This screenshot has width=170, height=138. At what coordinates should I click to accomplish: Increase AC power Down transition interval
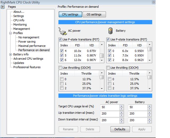122,119
